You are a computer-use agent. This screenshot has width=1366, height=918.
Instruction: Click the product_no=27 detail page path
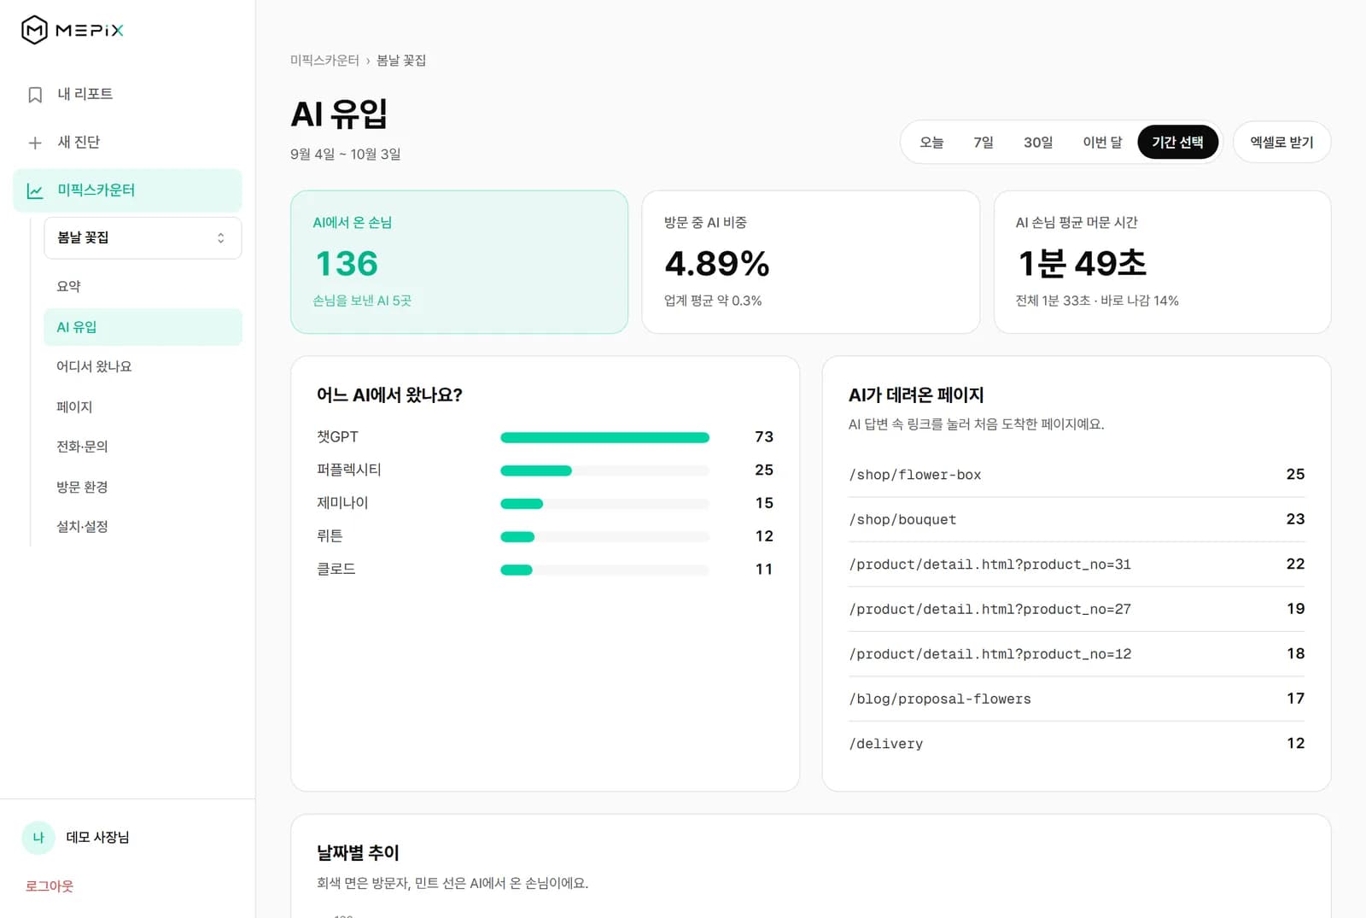[989, 610]
